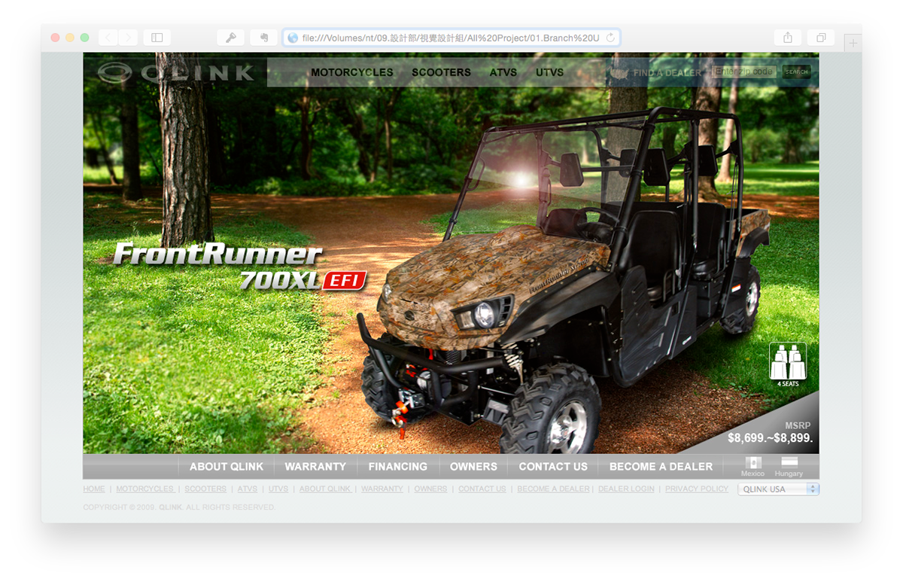The height and width of the screenshot is (582, 903).
Task: Open Contact Us in the gray bar
Action: (x=553, y=467)
